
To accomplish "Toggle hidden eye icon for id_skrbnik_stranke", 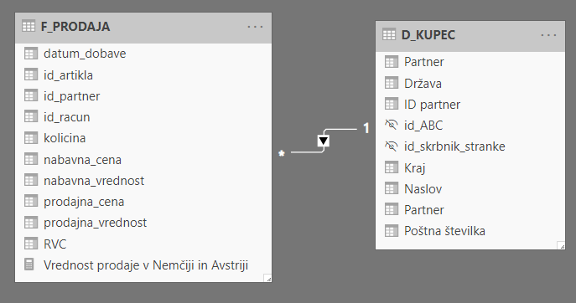I will (x=392, y=146).
